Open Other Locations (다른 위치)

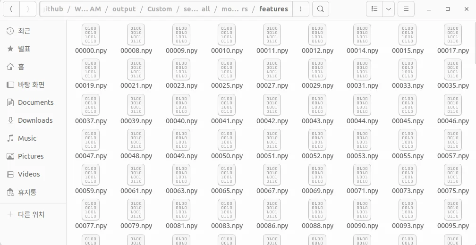point(31,214)
